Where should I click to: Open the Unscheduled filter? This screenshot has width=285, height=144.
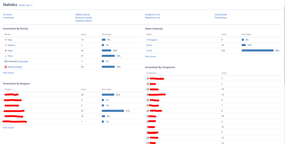(x=221, y=15)
